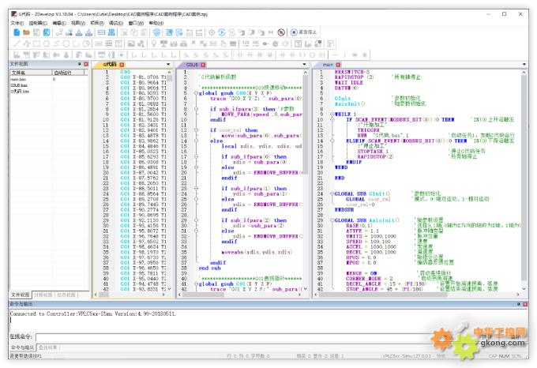This screenshot has width=537, height=368.
Task: Click the Download to RAM icon
Action: (x=79, y=32)
